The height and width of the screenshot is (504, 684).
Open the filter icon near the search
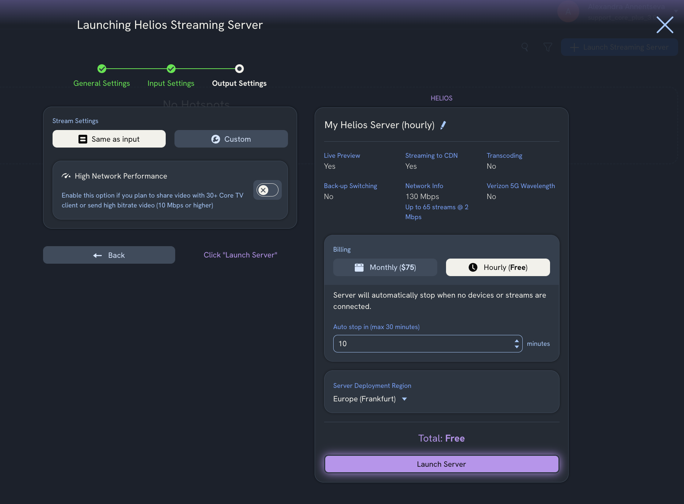[x=547, y=47]
